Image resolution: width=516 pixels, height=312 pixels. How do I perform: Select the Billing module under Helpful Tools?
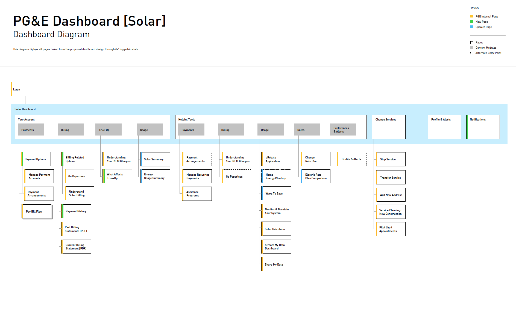[231, 129]
